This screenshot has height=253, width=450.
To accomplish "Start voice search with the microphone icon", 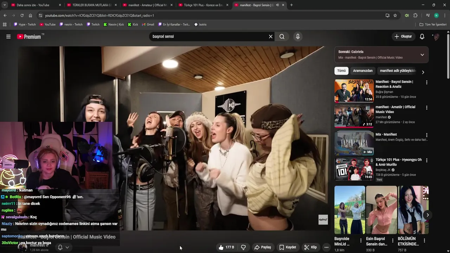I will pos(298,37).
